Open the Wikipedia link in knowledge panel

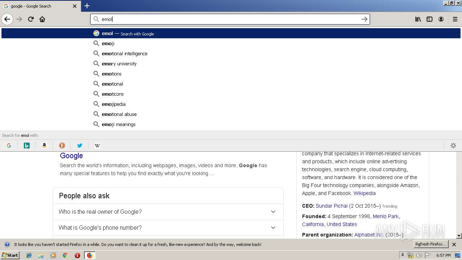[365, 193]
